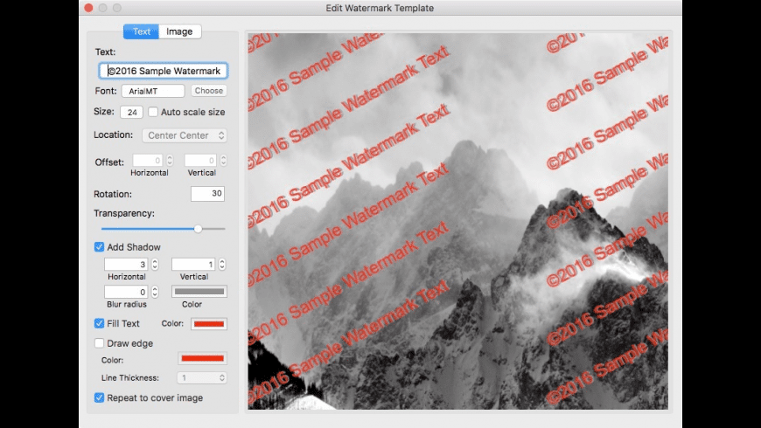
Task: Click the Horizontal offset stepper arrows
Action: click(x=170, y=160)
